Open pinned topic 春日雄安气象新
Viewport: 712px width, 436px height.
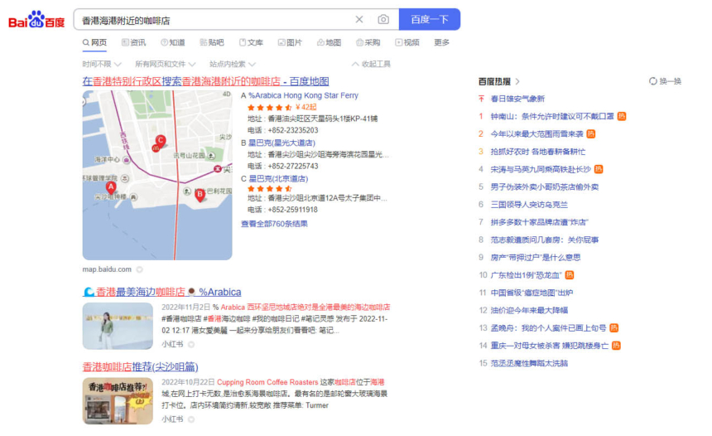coord(517,99)
